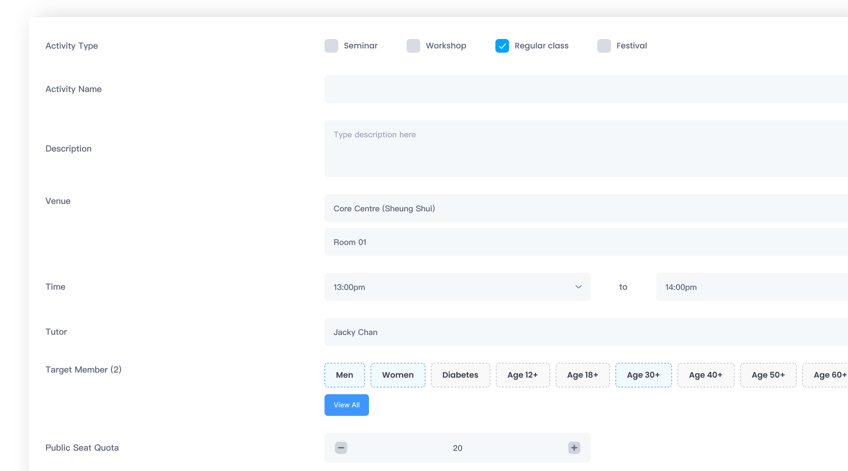Check the Workshop activity type
This screenshot has height=471, width=848.
click(x=413, y=46)
